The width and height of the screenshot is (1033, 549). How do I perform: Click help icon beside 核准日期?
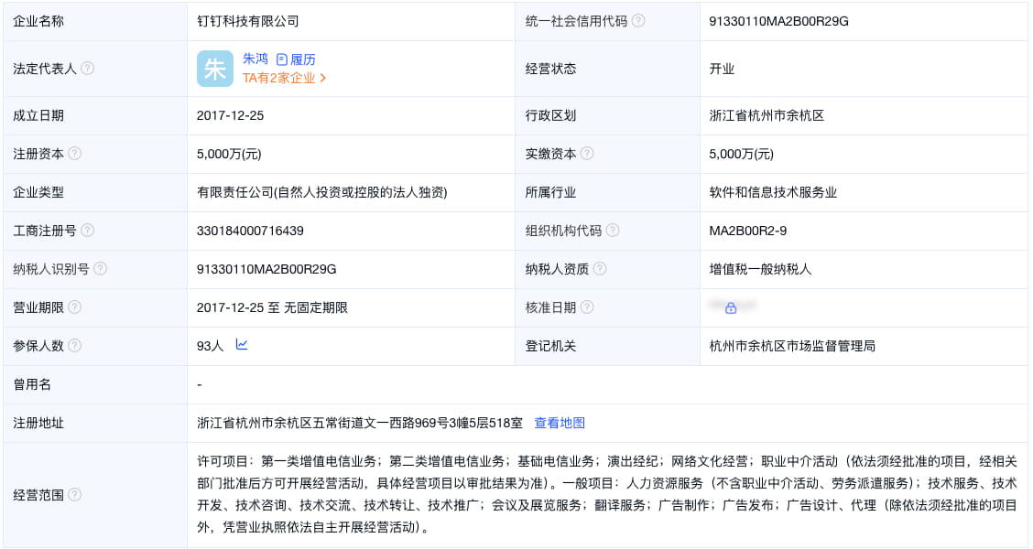[x=586, y=307]
